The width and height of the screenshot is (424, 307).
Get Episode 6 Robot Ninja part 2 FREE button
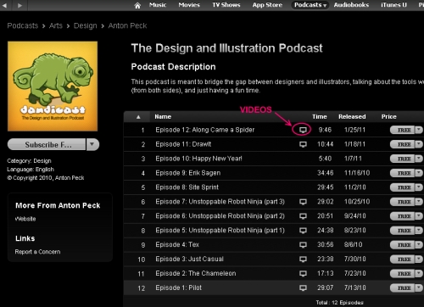pos(402,216)
